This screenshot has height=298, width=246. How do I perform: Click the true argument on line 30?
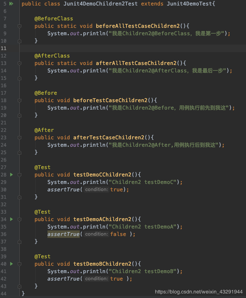(117, 189)
